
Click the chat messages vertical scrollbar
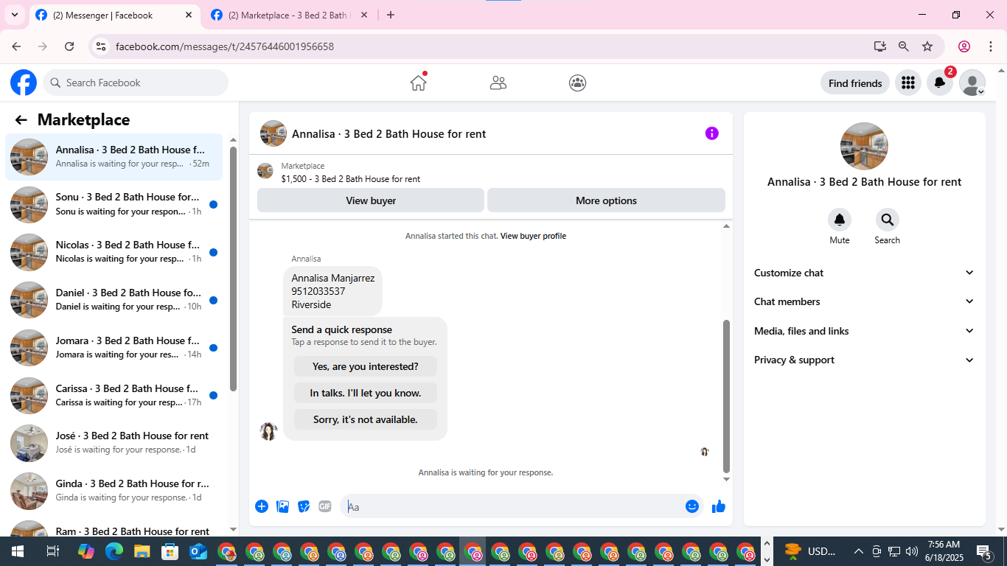point(726,396)
